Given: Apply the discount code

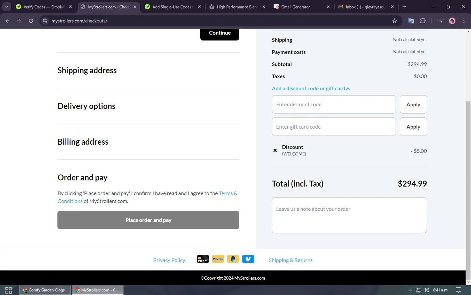Looking at the screenshot, I should pos(413,104).
